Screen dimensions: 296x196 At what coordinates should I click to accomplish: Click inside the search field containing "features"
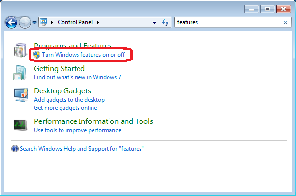[x=228, y=22]
